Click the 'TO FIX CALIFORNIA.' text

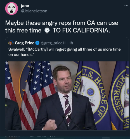coord(81,30)
